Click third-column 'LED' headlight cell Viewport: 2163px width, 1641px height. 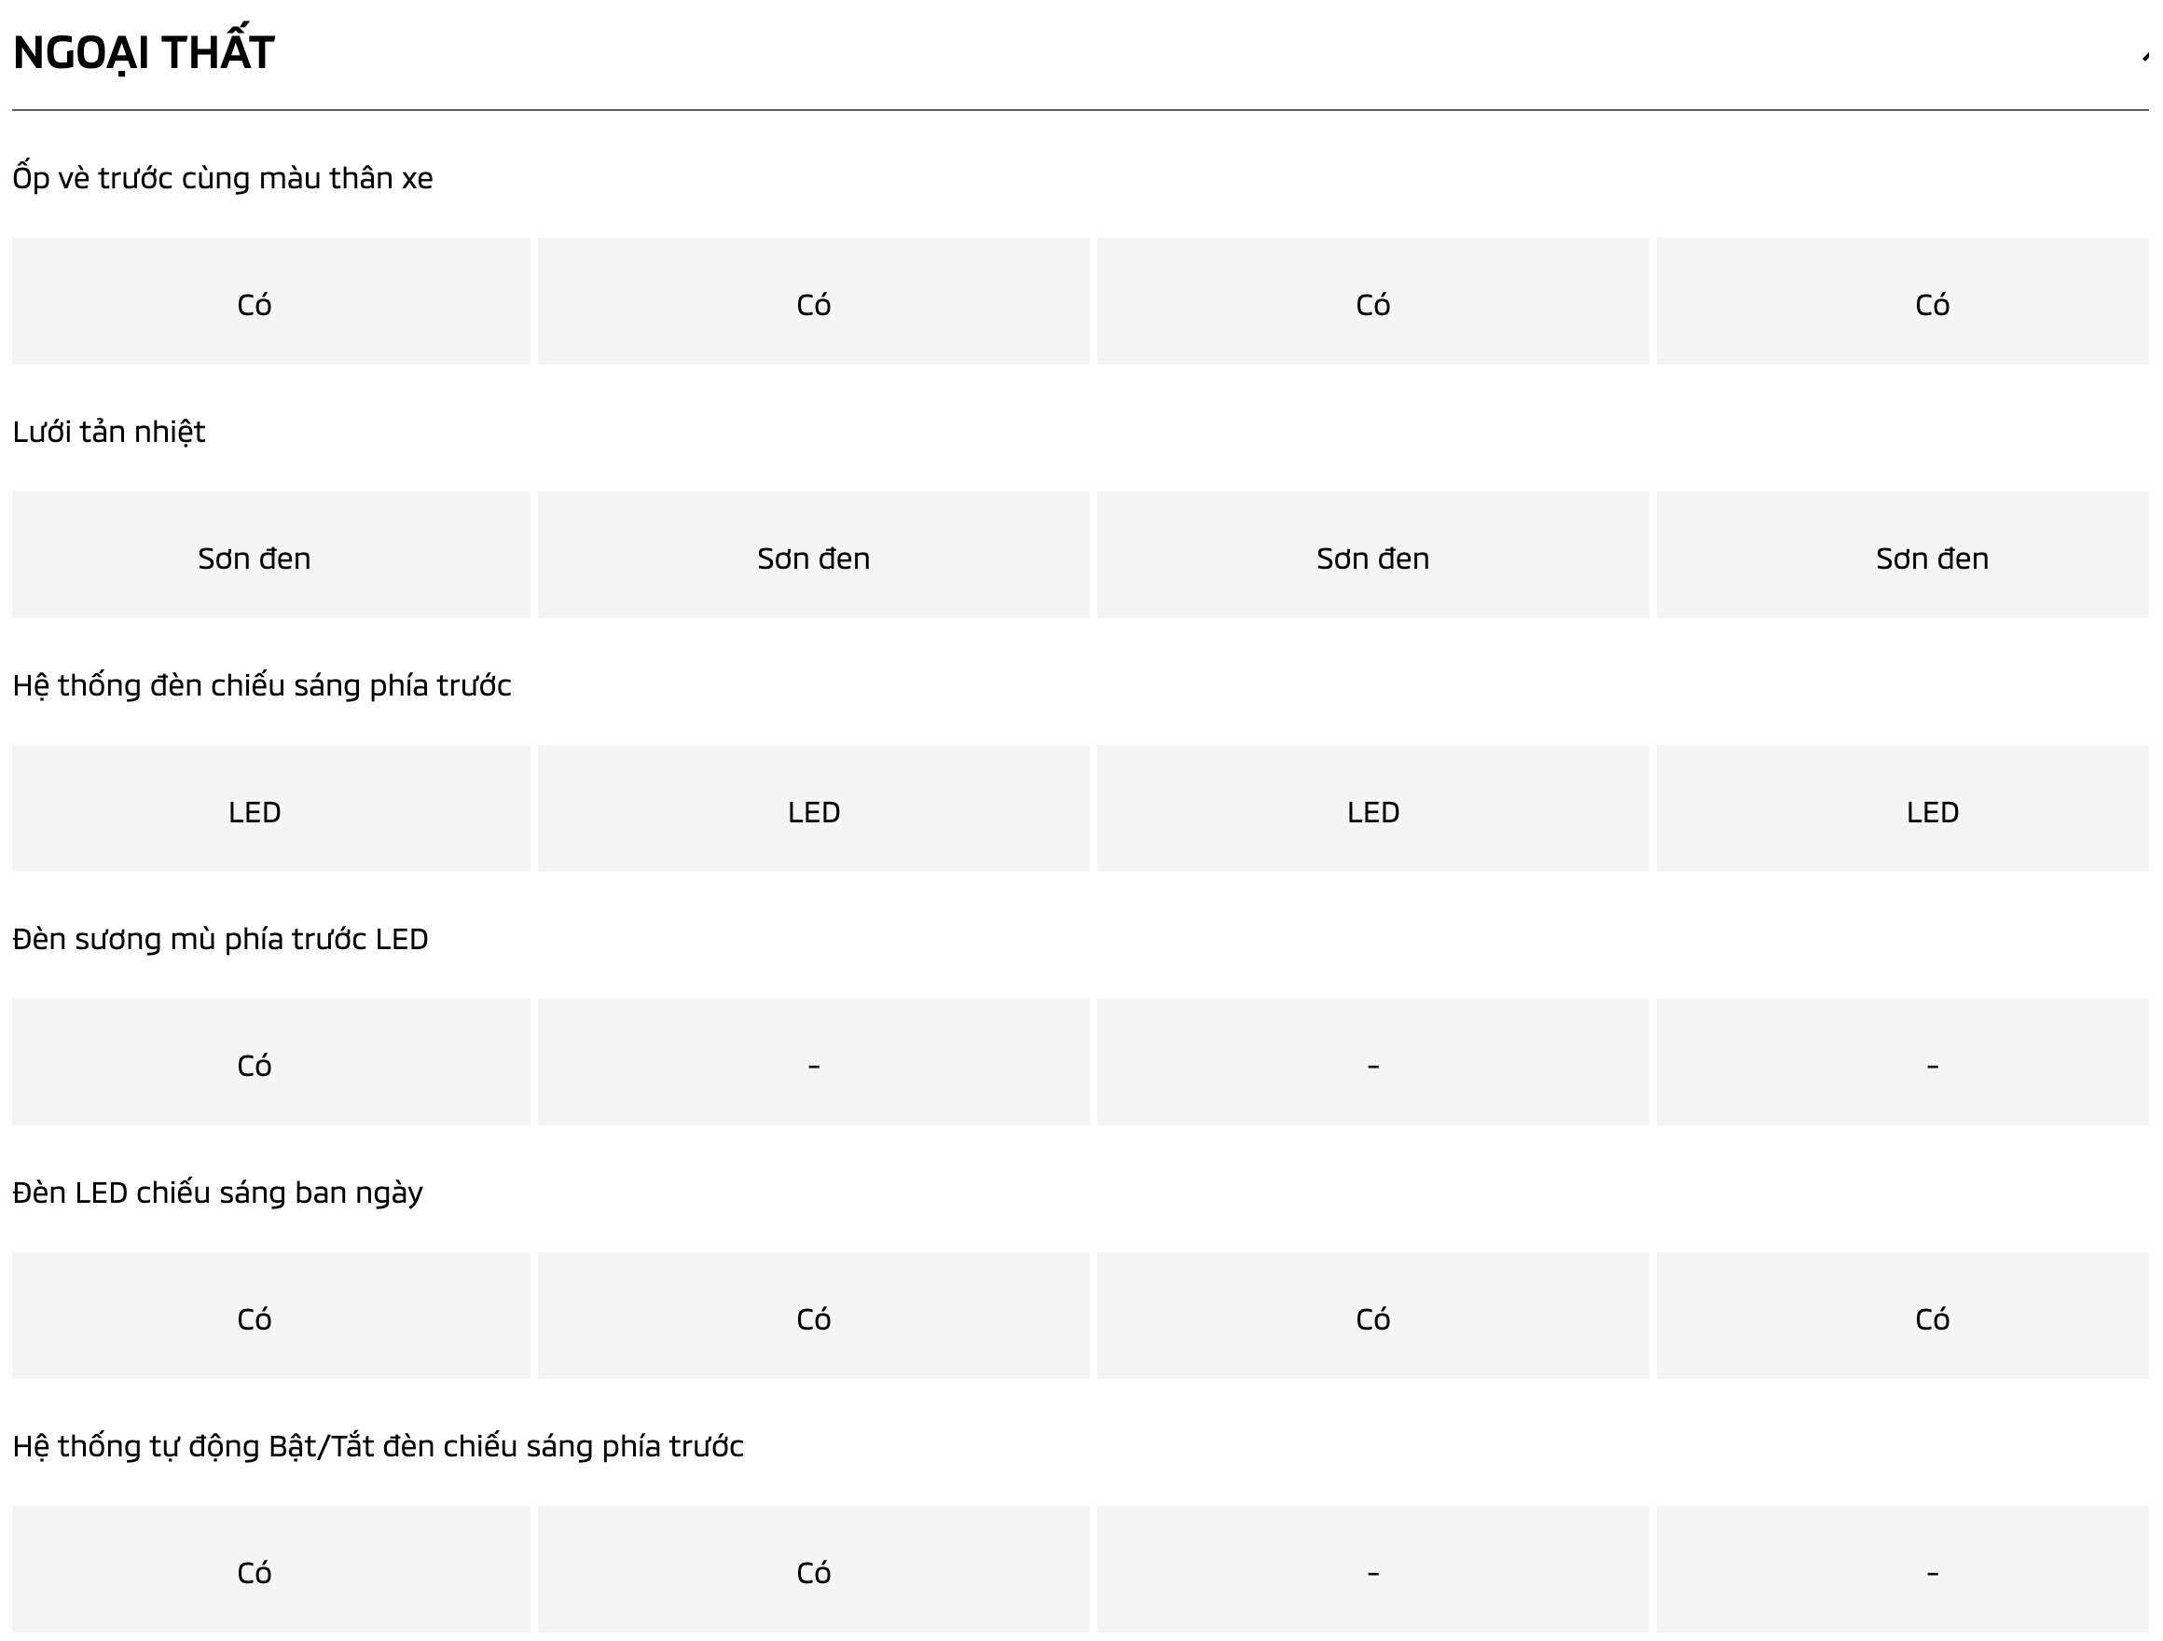pos(1373,812)
